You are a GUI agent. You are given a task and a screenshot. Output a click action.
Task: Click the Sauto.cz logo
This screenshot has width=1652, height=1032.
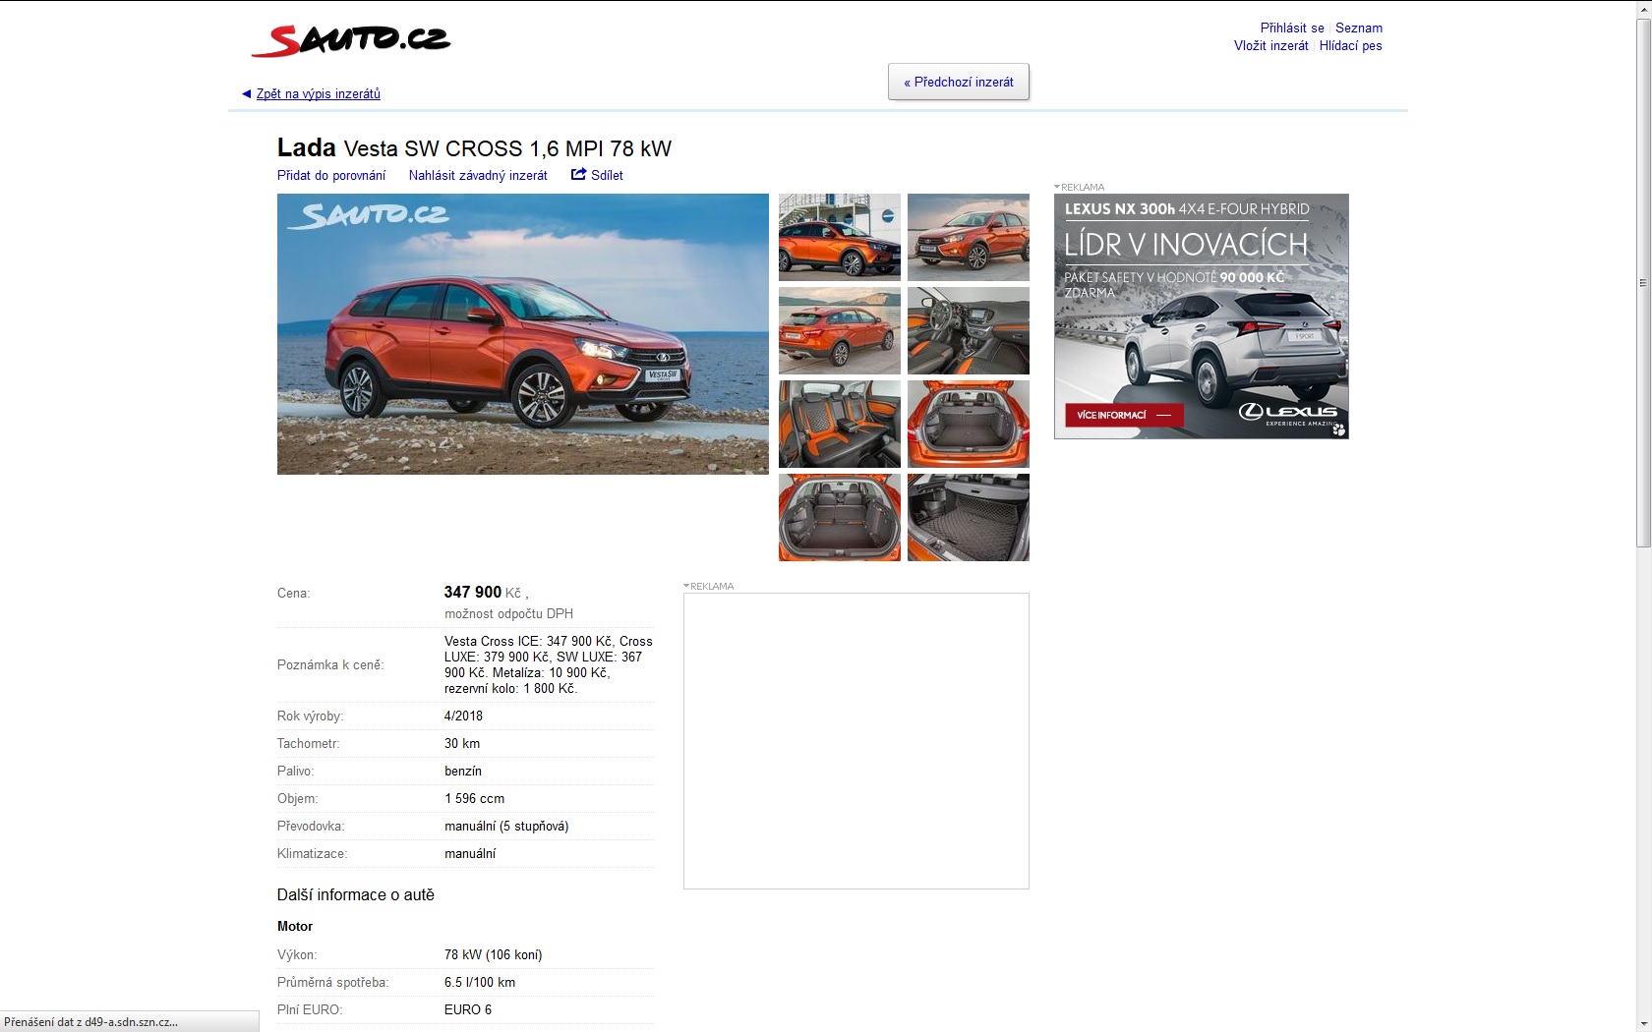point(351,40)
